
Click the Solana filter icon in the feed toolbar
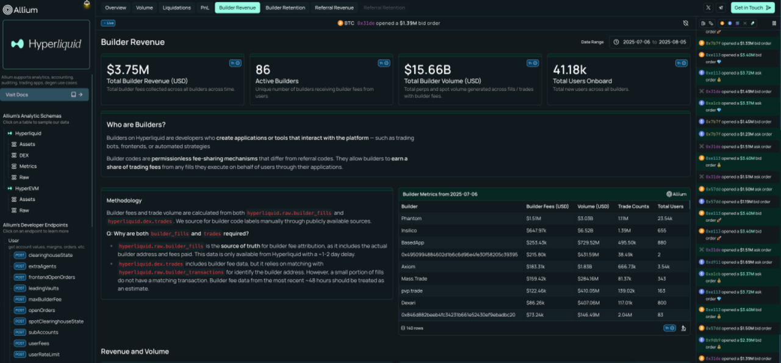point(737,23)
